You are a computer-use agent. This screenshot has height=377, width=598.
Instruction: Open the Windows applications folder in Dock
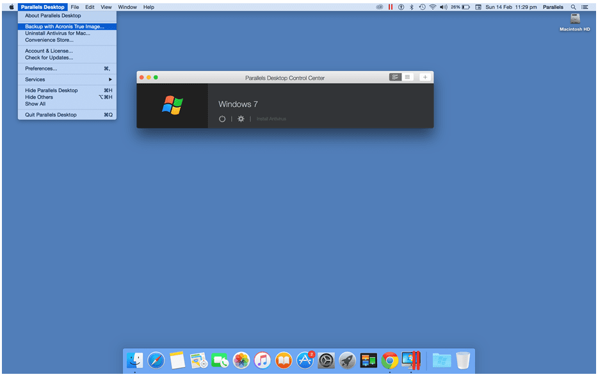(442, 360)
